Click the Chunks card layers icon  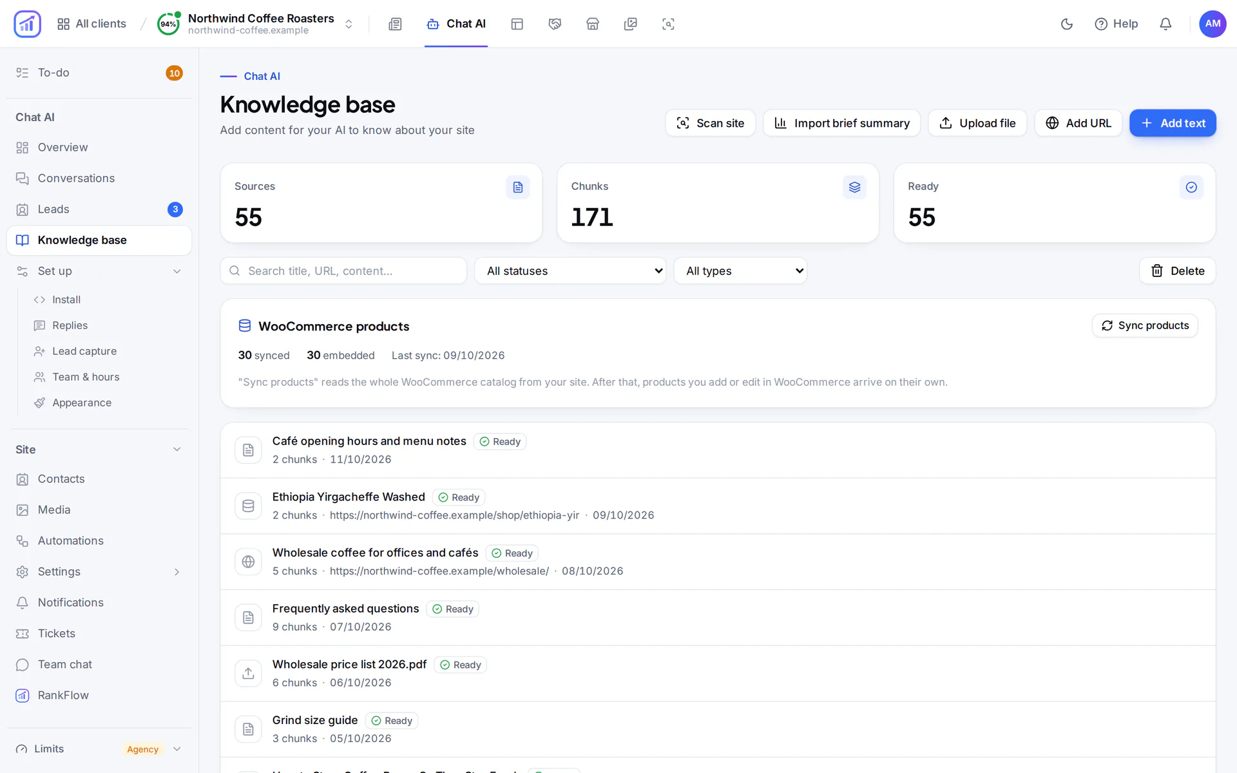tap(854, 187)
